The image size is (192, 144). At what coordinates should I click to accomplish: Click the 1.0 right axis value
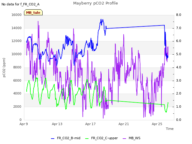[x=179, y=107]
